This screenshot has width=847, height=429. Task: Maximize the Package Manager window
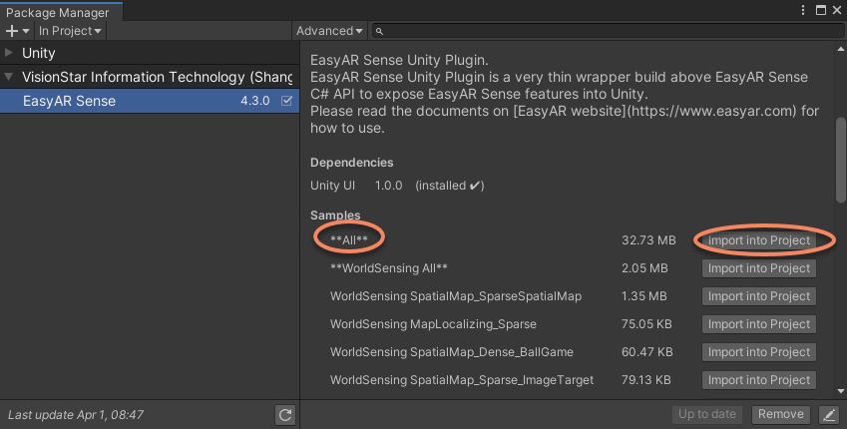(821, 10)
